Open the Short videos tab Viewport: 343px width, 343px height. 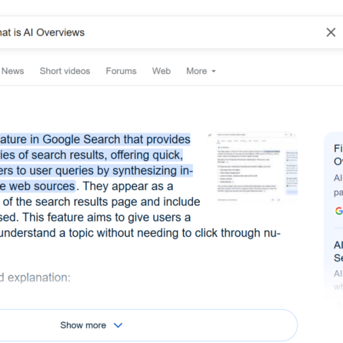(x=65, y=71)
